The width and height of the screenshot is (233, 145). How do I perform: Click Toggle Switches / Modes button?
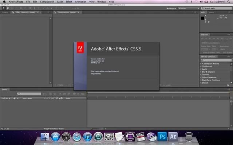(54, 129)
